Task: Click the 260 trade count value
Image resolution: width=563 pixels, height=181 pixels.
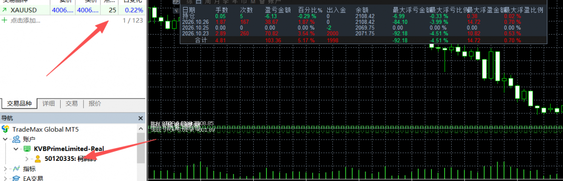Action: (x=244, y=33)
